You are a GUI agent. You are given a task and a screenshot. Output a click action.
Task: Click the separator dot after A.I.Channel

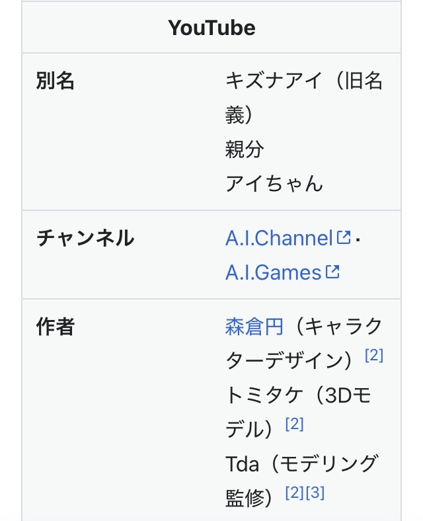[x=358, y=239]
